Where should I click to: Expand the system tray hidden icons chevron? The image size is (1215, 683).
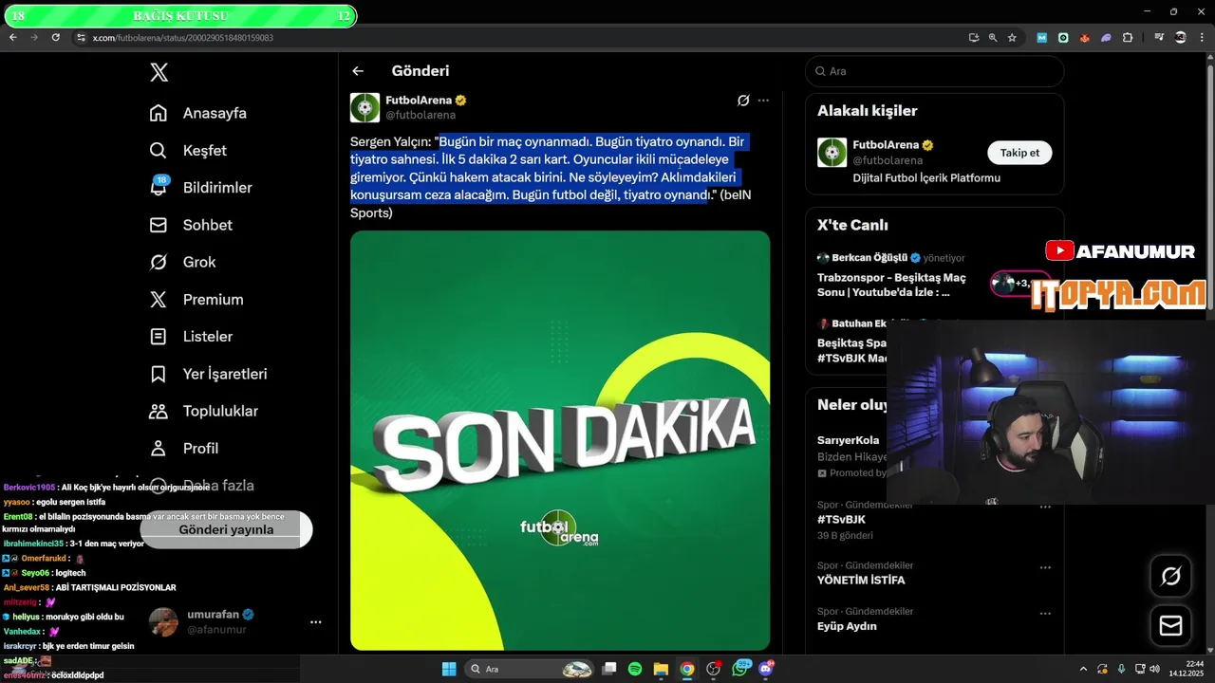tap(1083, 669)
